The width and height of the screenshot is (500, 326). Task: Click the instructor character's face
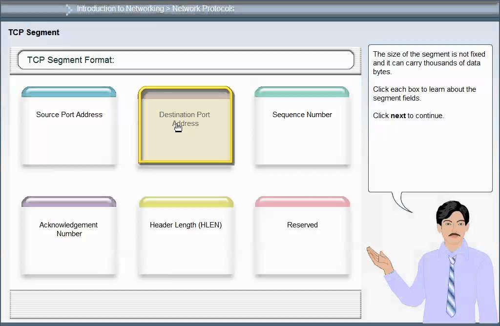(x=453, y=229)
